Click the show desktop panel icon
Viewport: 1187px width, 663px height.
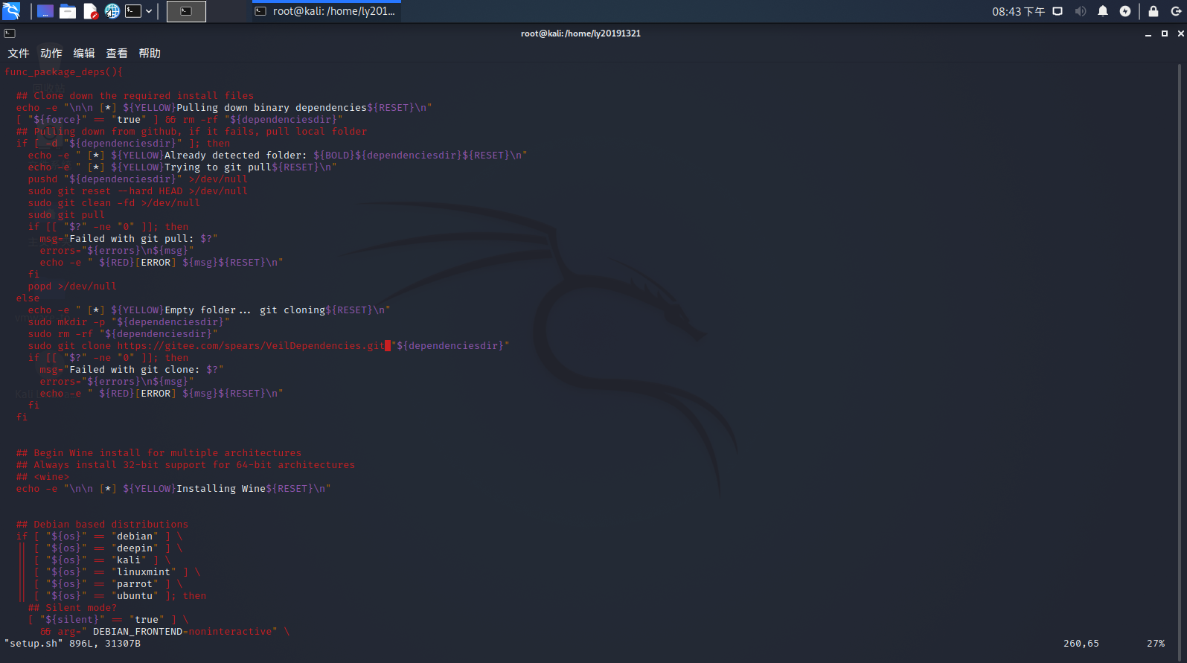click(45, 11)
